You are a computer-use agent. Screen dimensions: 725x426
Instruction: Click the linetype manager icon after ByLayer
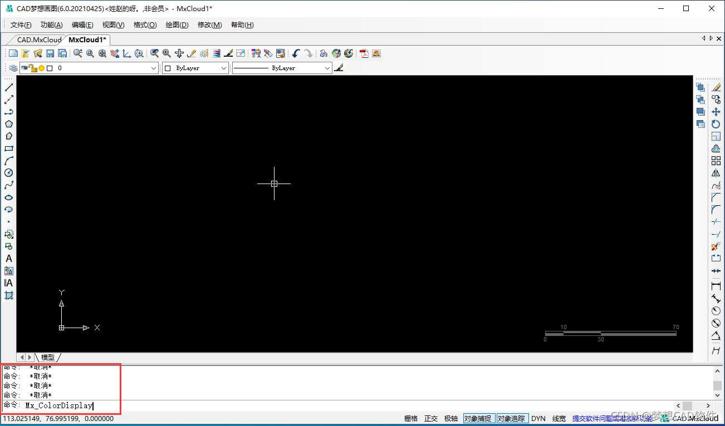(339, 68)
